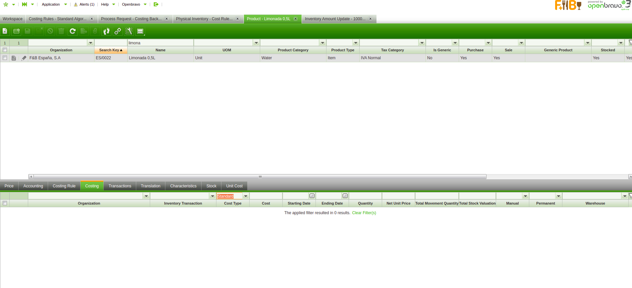Click pencil edit icon on Limonada row

tap(24, 58)
